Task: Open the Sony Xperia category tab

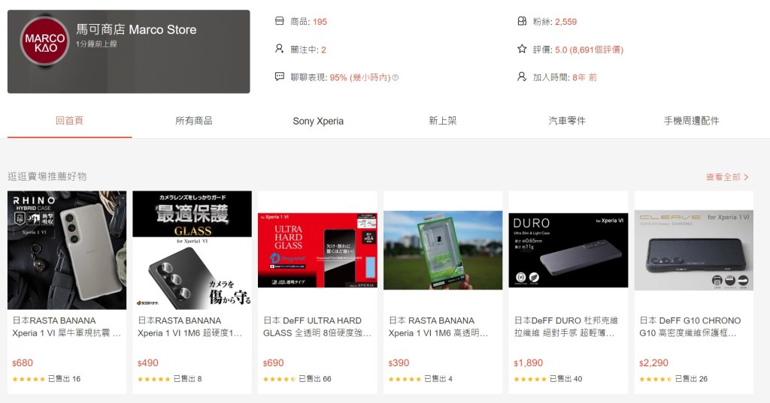Action: point(318,121)
